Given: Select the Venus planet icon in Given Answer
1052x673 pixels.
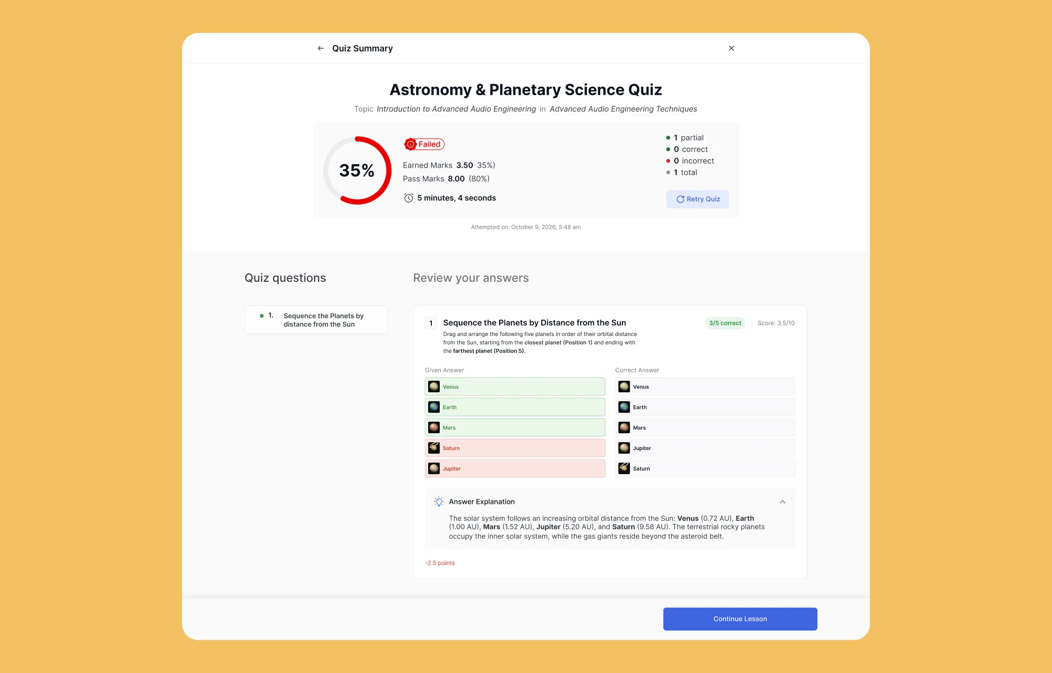Looking at the screenshot, I should coord(434,386).
